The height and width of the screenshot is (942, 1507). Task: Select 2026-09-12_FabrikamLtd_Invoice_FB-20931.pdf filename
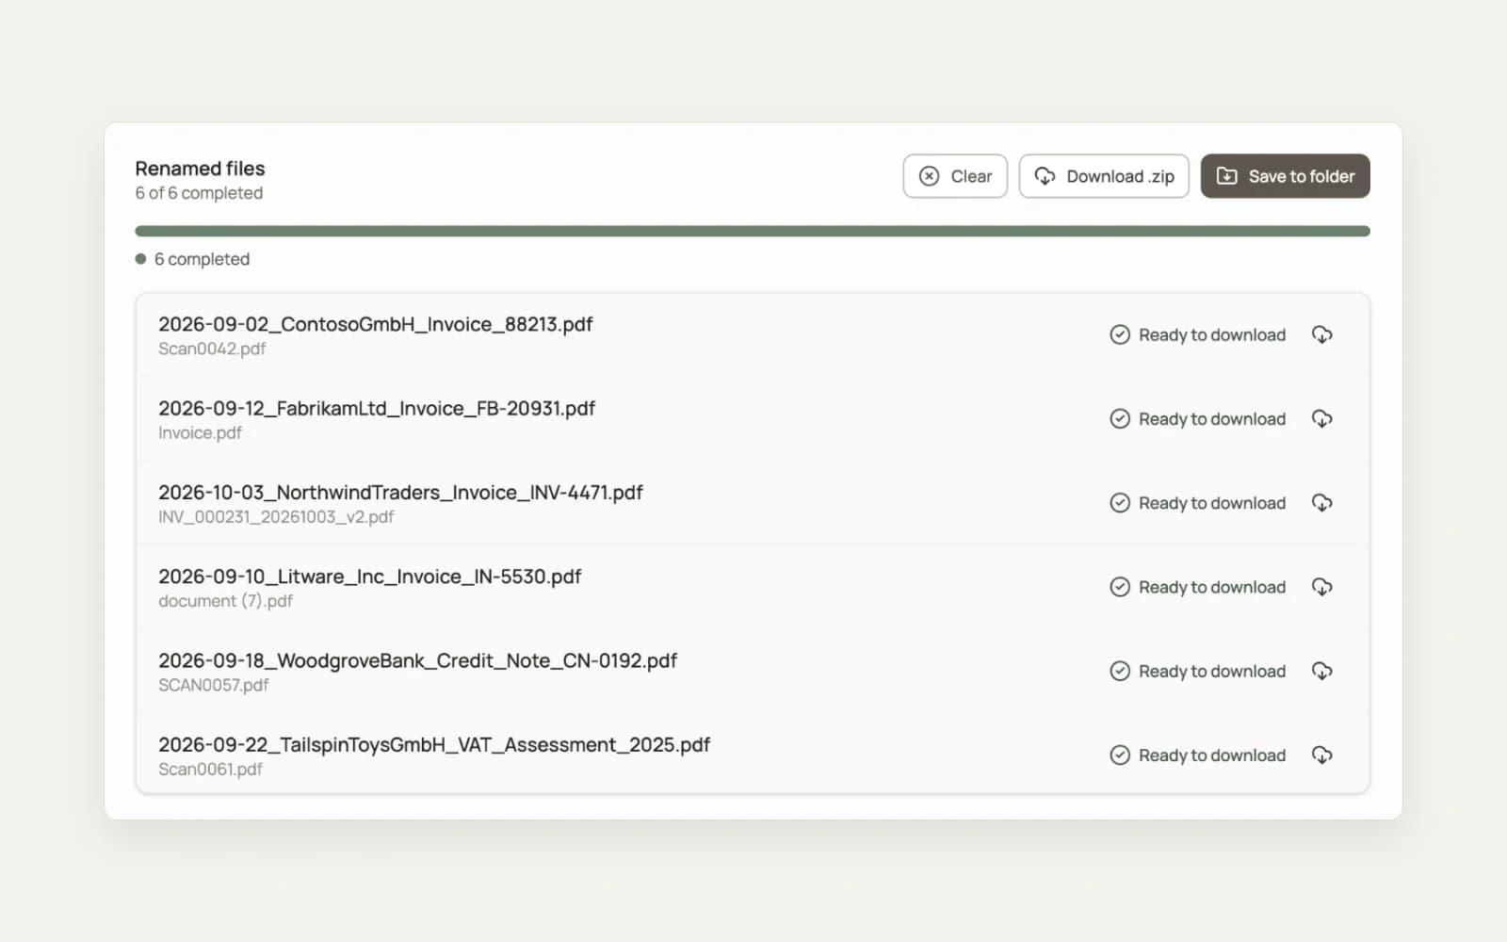coord(377,408)
